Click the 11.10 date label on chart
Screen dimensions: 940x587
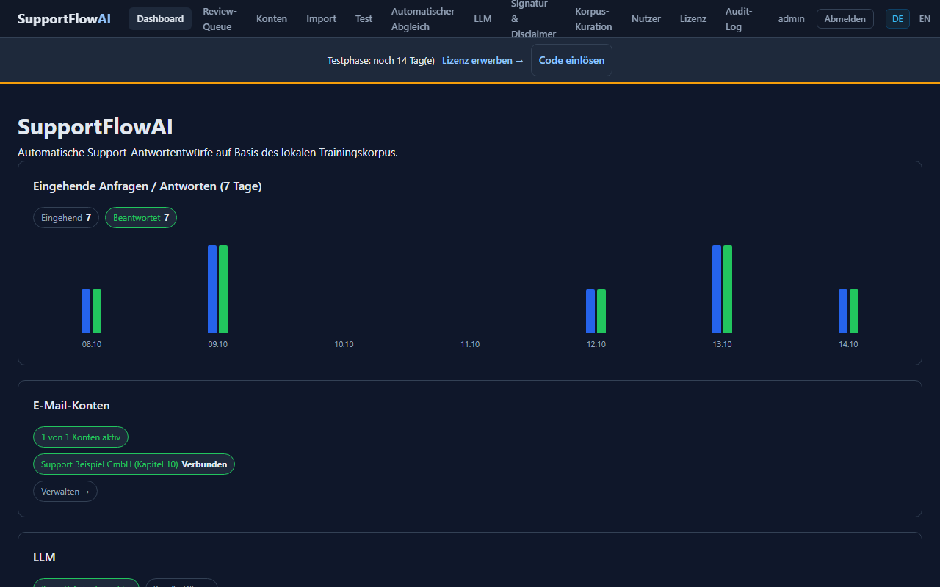point(470,344)
